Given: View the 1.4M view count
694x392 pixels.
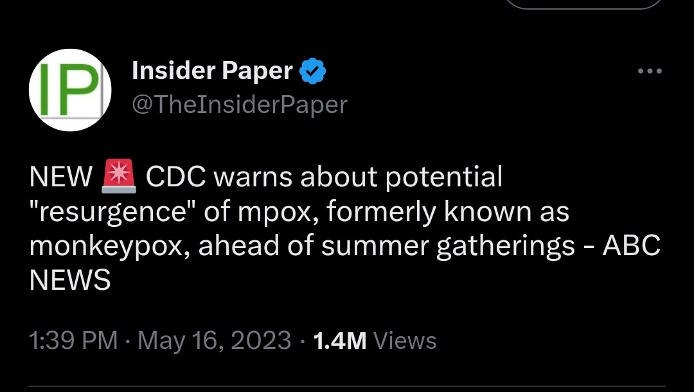Looking at the screenshot, I should [x=339, y=341].
